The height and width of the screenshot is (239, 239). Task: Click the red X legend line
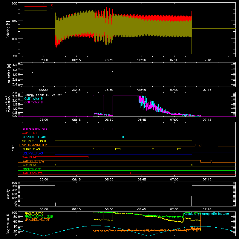36,6
